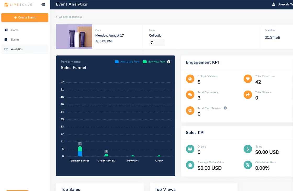
Task: Click the back chevron beside Go back
Action: [x=57, y=17]
